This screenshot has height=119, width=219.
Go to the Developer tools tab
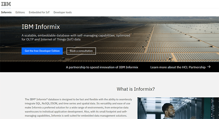62,12
